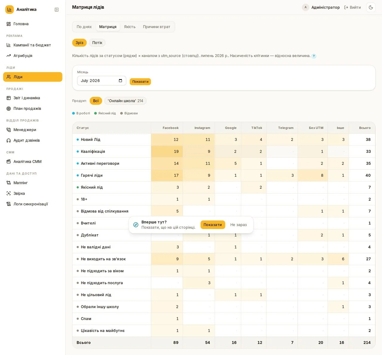Click the Новий Лід row label
This screenshot has width=382, height=355.
(90, 139)
